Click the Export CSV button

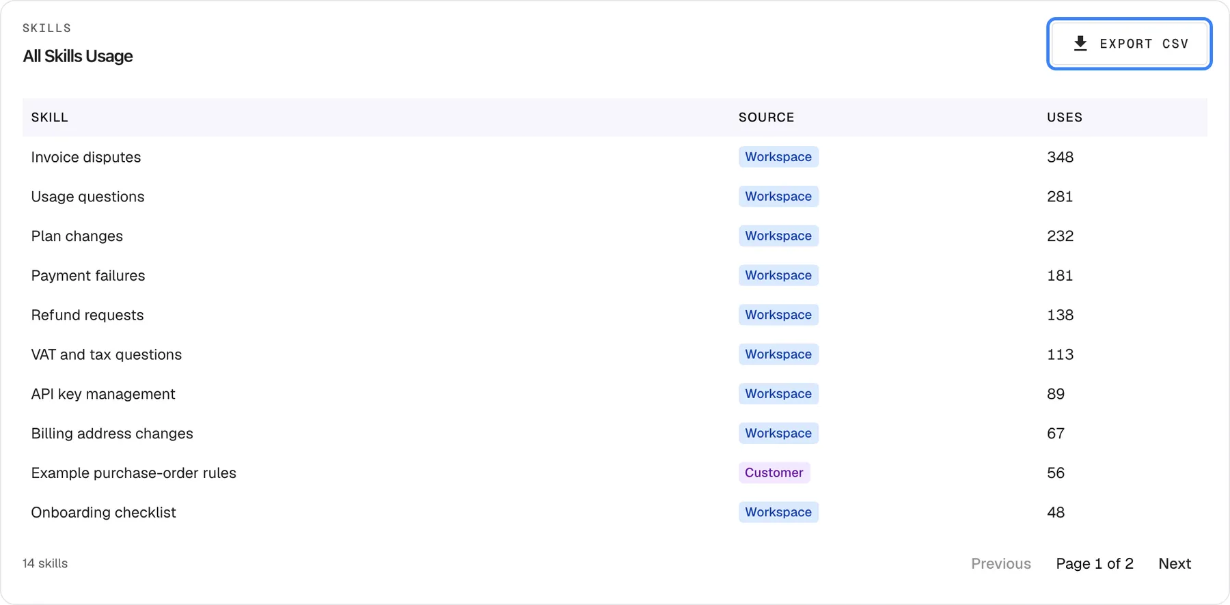coord(1129,44)
